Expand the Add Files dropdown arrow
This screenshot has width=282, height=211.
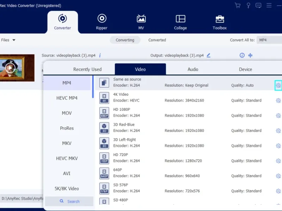click(x=14, y=40)
